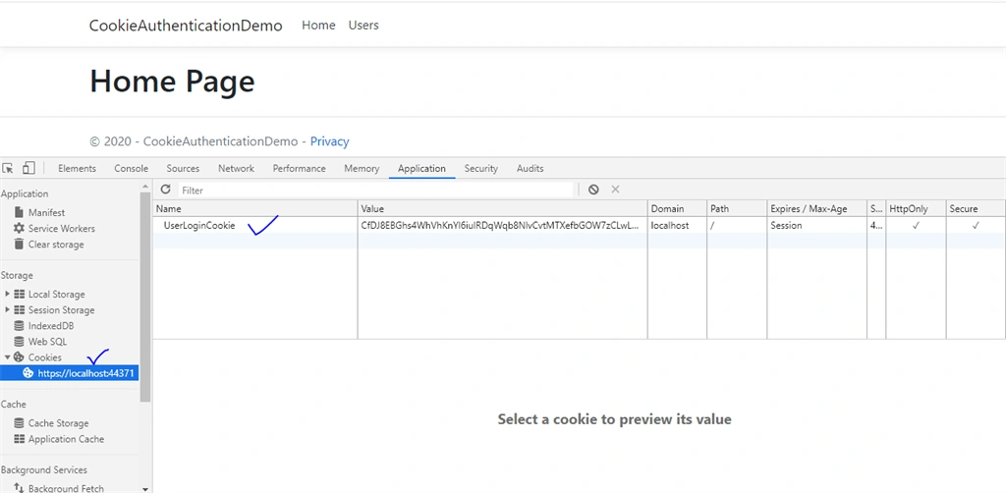Click the HttpOnly checkmark of UserLoginCookie
This screenshot has height=493, width=1006.
coord(916,226)
